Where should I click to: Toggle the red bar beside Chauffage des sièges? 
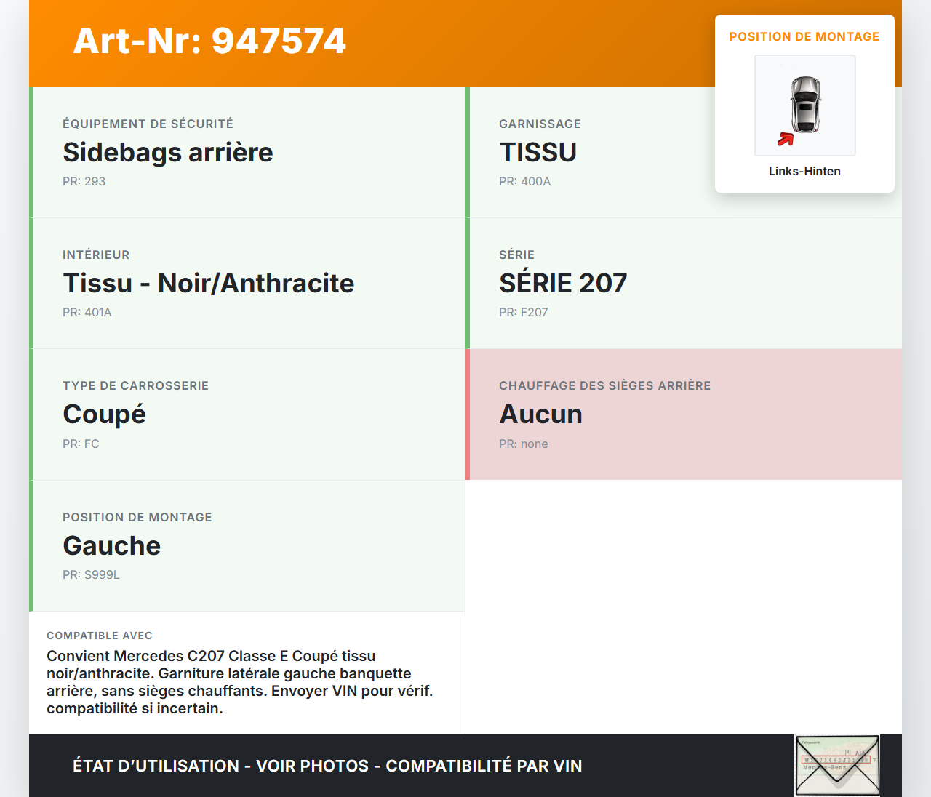click(x=467, y=414)
